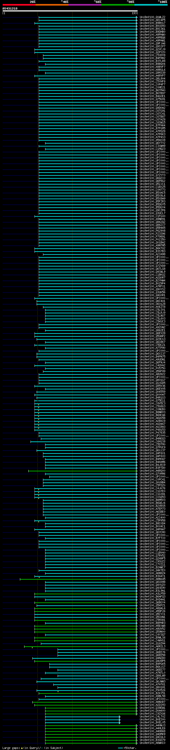The image size is (170, 750).
Task: Select hit label UniRef100_Q3UCL7
Action: pos(152,213)
